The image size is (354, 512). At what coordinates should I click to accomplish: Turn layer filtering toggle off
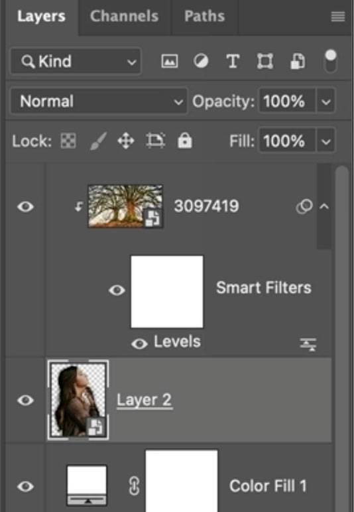(x=331, y=61)
